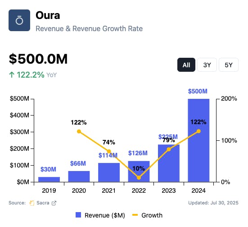
Task: Switch to the 5Y time range
Action: (x=229, y=65)
